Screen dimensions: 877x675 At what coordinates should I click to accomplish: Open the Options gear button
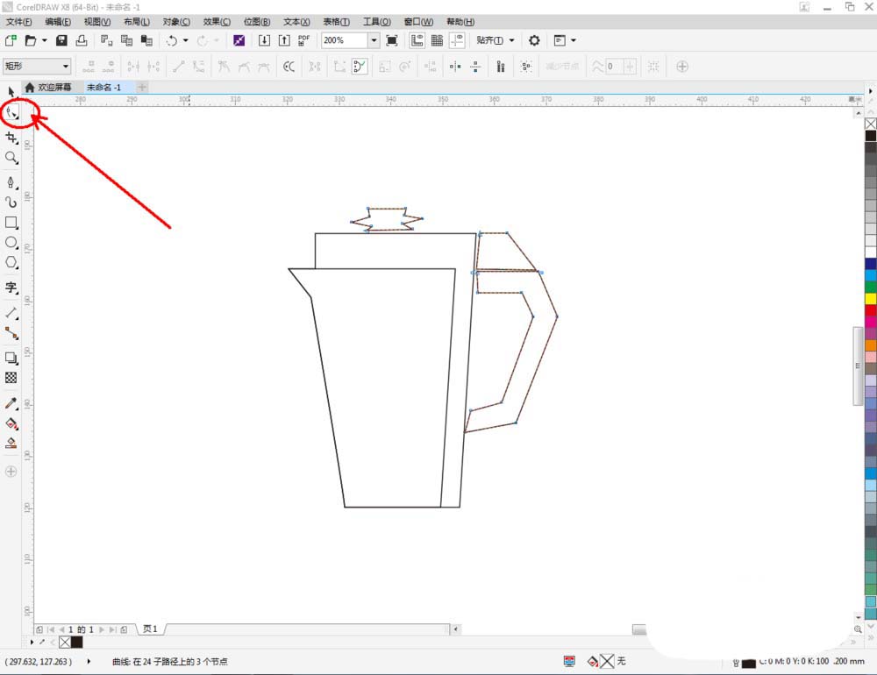(x=534, y=40)
